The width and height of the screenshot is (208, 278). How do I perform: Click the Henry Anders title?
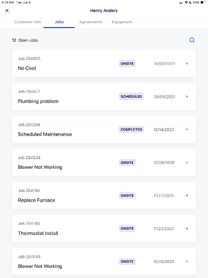point(104,11)
